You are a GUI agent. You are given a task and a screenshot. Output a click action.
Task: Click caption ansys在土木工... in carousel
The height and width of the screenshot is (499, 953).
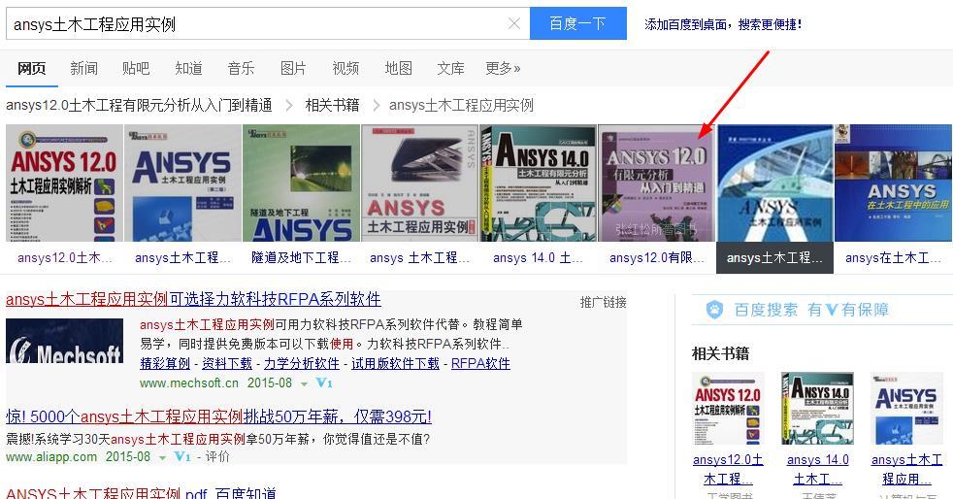coord(893,257)
